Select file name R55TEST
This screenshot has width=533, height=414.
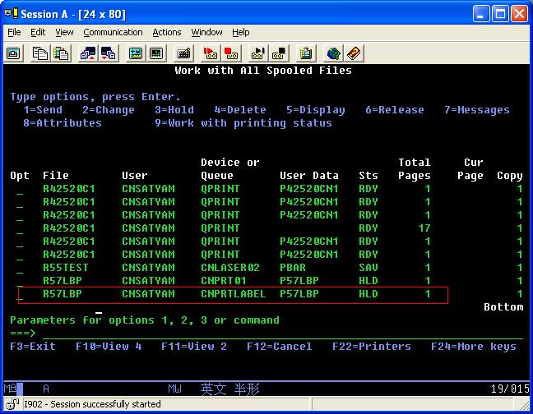(x=66, y=268)
